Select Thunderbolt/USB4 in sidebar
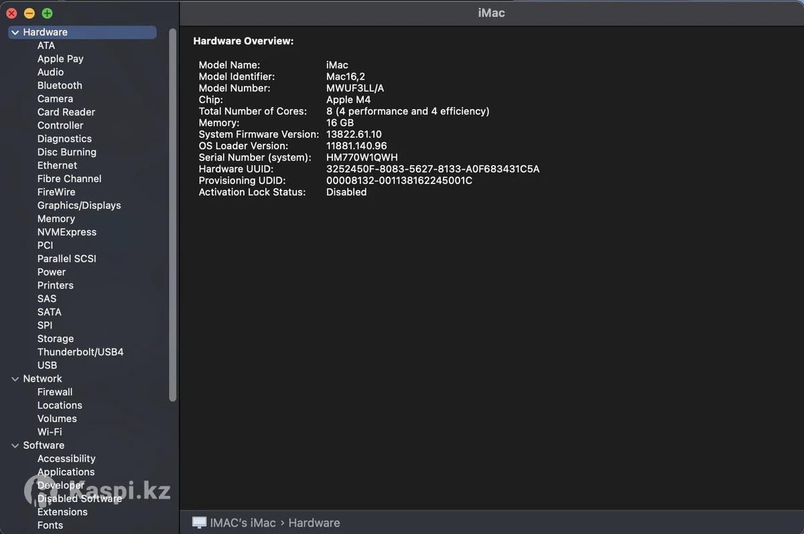The height and width of the screenshot is (534, 804). (80, 352)
